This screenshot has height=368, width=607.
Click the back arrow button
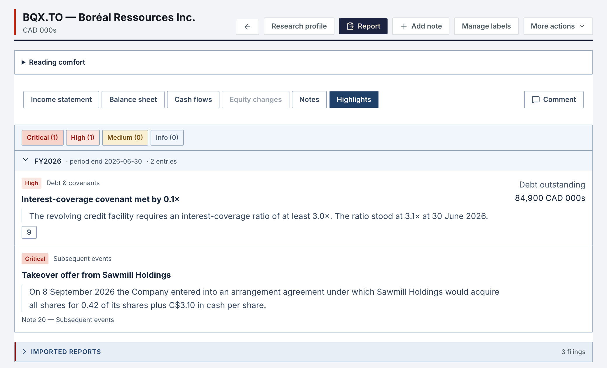click(247, 26)
